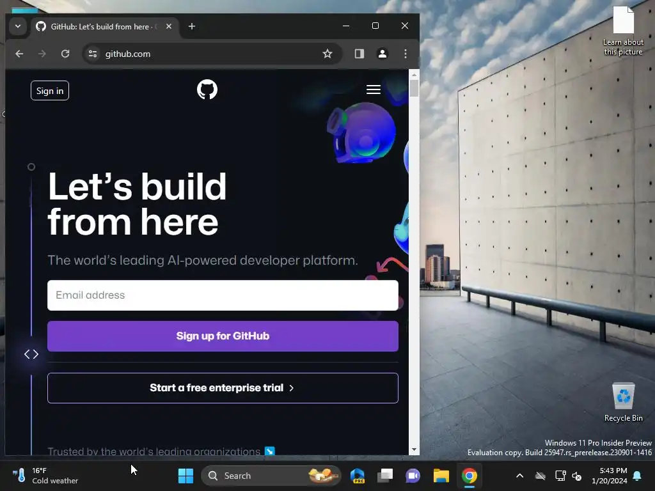Screen dimensions: 655x491
Task: Open Task View on taskbar
Action: tap(385, 476)
